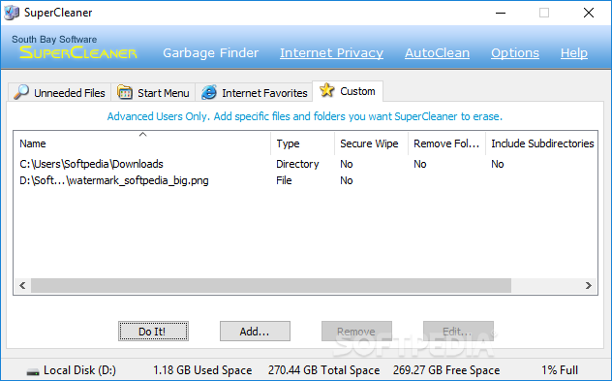The image size is (612, 381).
Task: Switch to the Internet Favorites tab
Action: [x=254, y=93]
